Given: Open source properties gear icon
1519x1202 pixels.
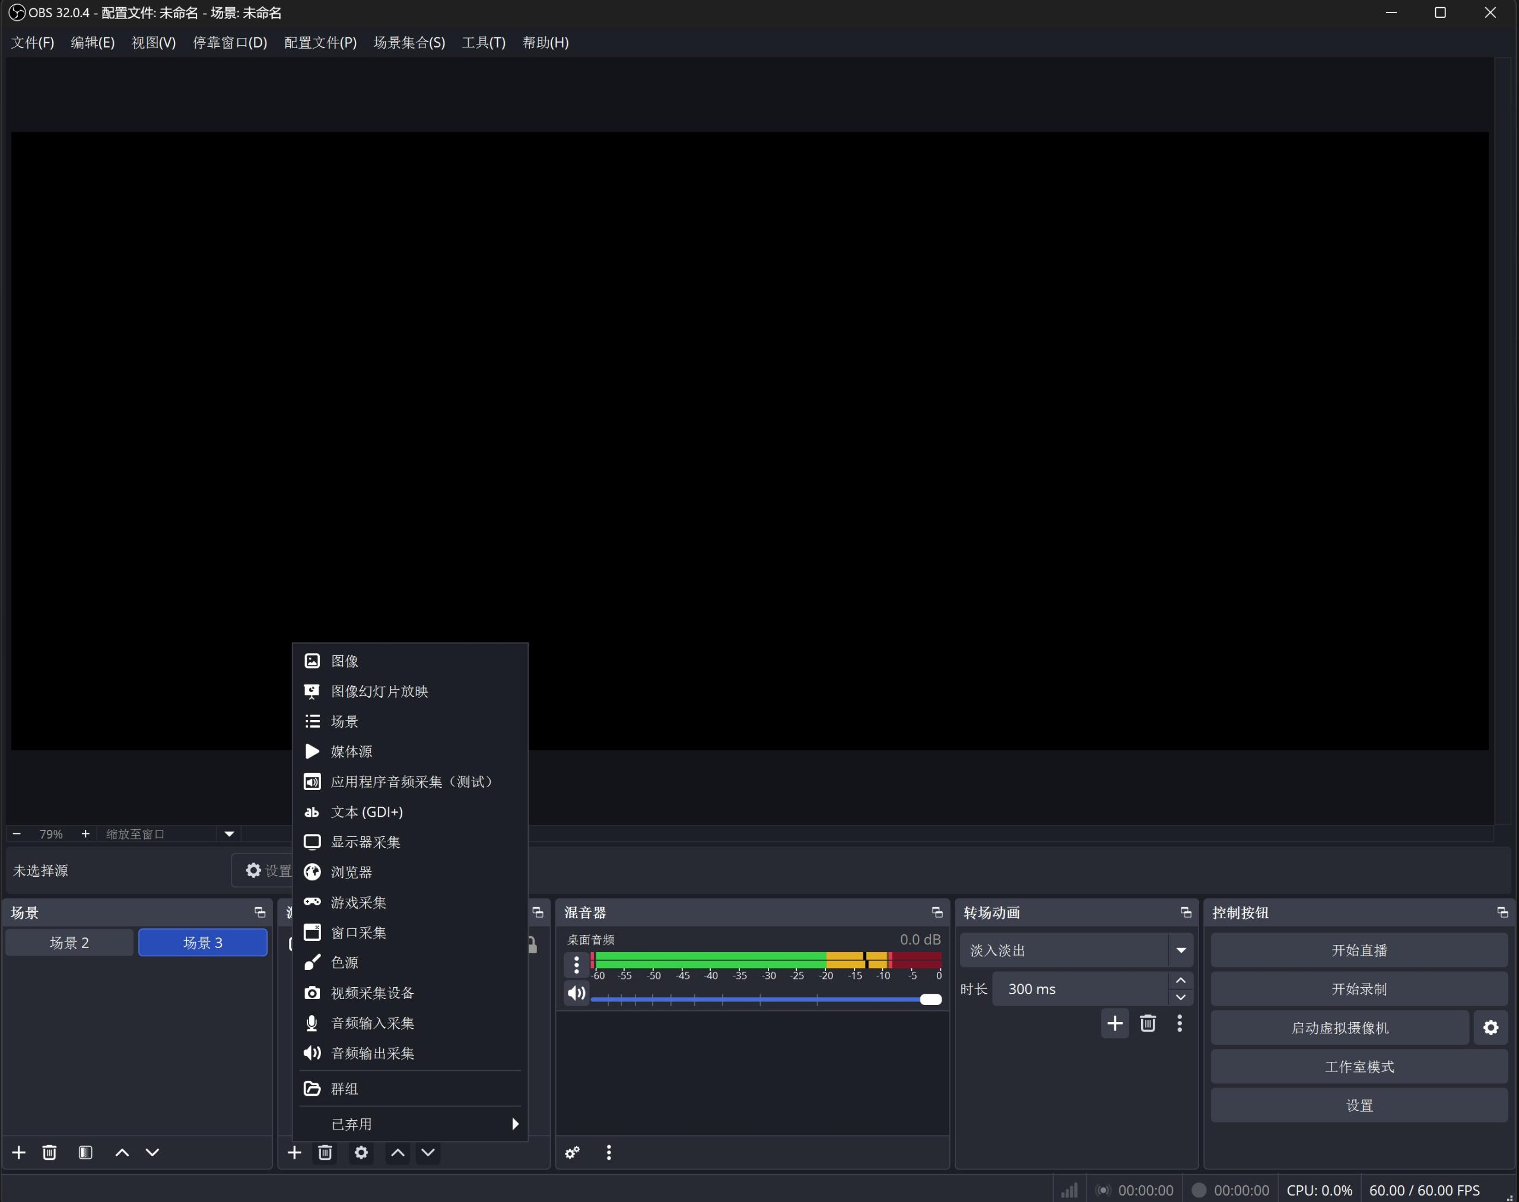Looking at the screenshot, I should [361, 1153].
